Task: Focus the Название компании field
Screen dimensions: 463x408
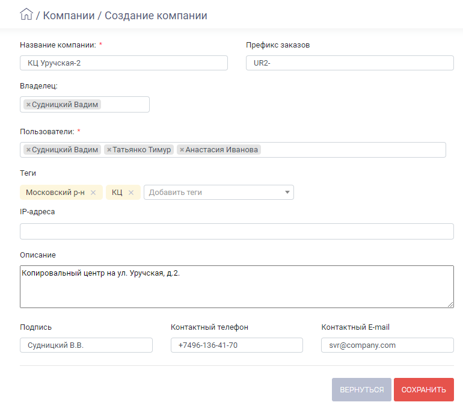Action: pyautogui.click(x=124, y=63)
